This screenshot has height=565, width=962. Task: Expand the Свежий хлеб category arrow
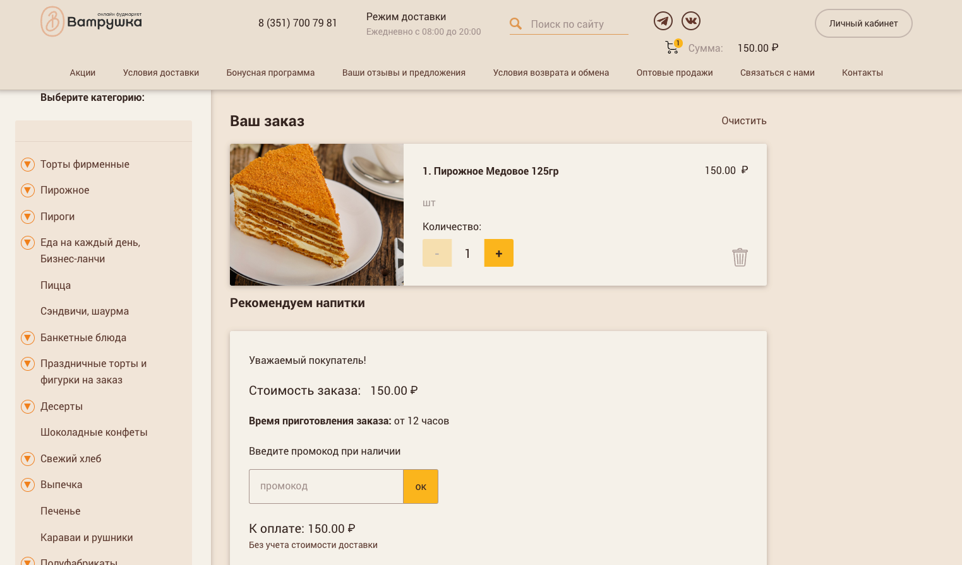tap(28, 459)
